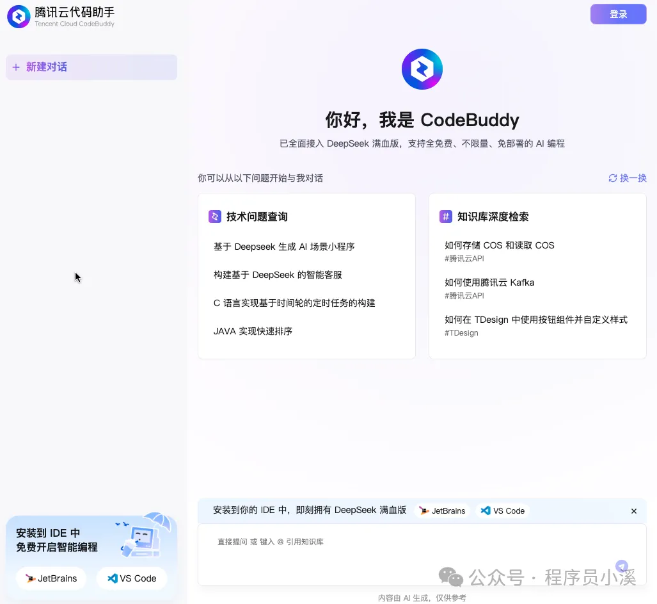
Task: Click the VS Code icon in the banner
Action: (x=486, y=510)
